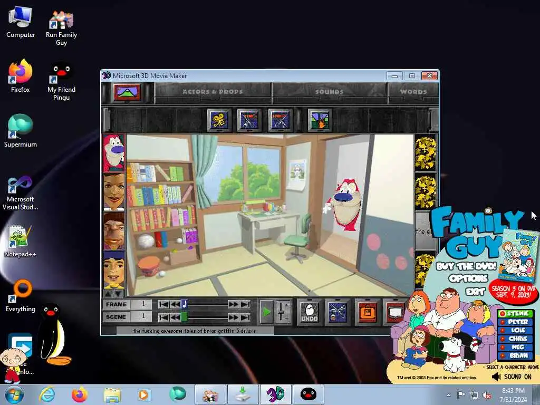
Task: Jump to the last frame
Action: (245, 304)
